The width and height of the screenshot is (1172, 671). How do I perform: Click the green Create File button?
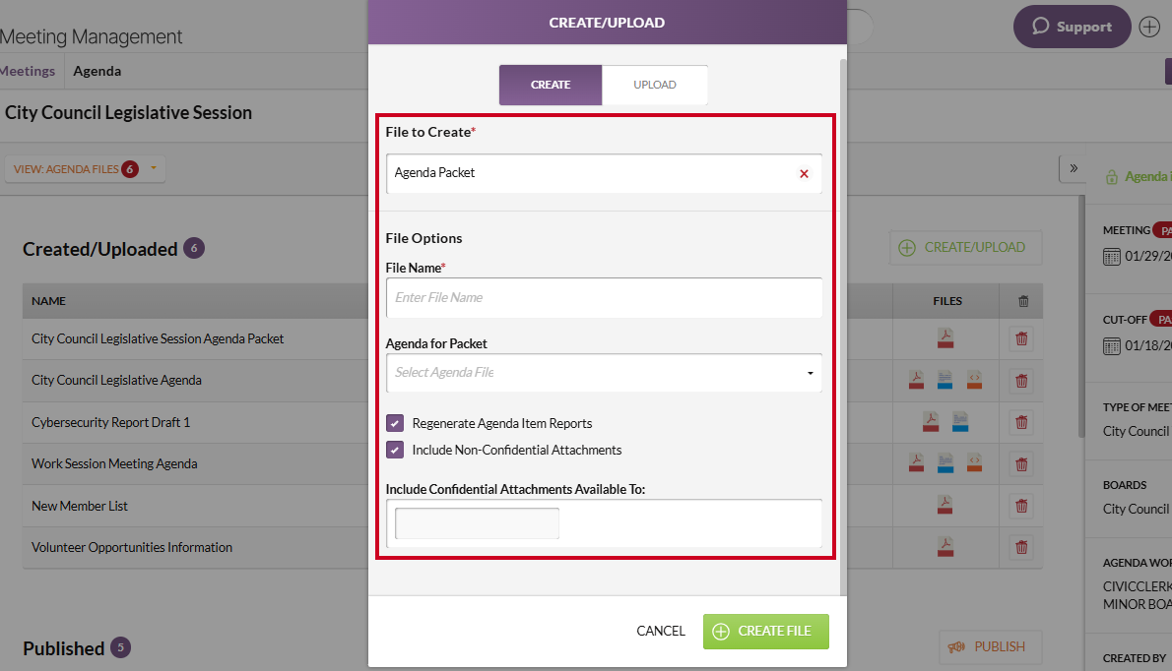(x=765, y=632)
